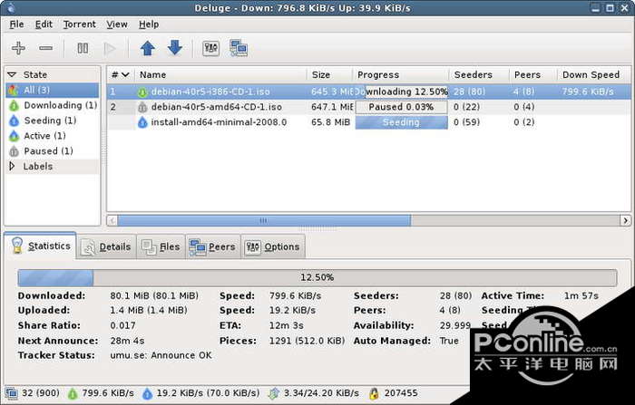
Task: Click the Resume play toolbar icon
Action: tap(110, 49)
